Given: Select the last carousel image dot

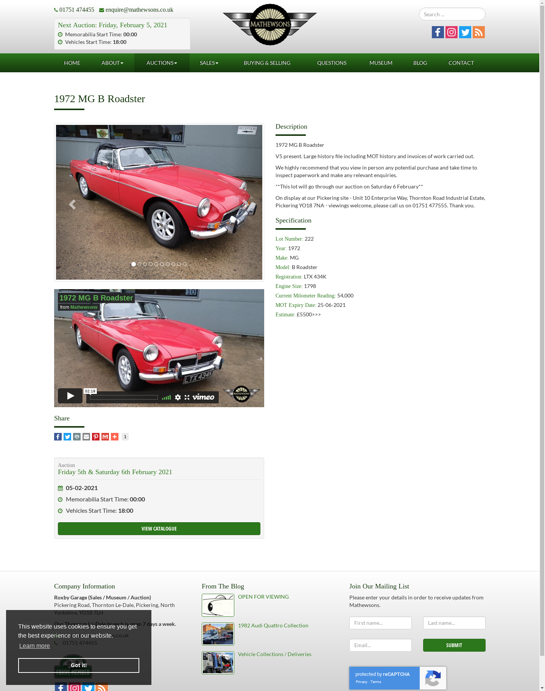Looking at the screenshot, I should click(x=185, y=264).
